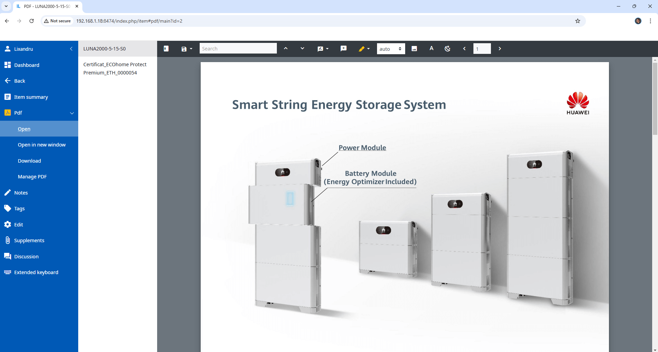
Task: Reload the page in browser
Action: tap(32, 21)
